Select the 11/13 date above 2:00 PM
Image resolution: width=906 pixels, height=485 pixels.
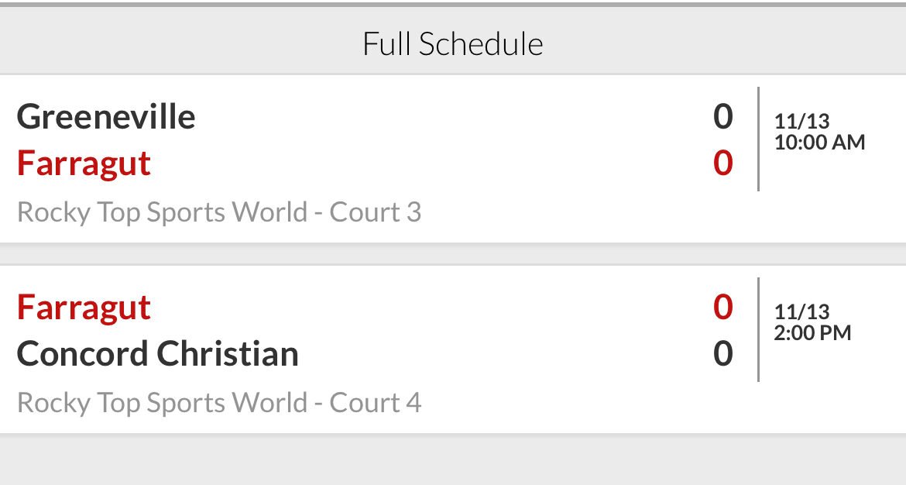pyautogui.click(x=801, y=311)
